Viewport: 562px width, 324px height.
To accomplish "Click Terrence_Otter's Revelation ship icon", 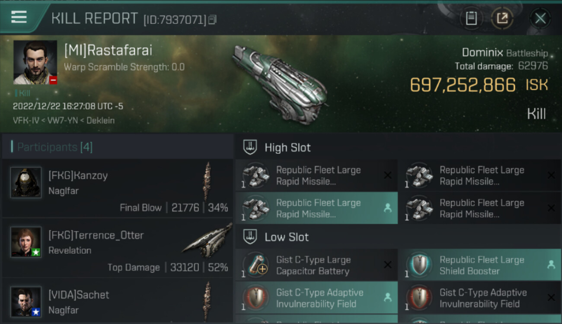I will point(207,243).
